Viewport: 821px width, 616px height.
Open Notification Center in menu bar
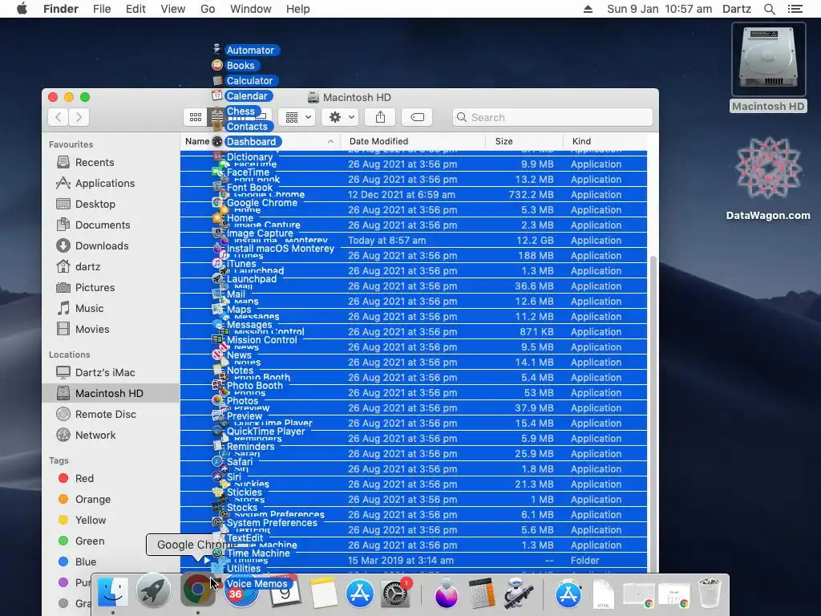[x=795, y=9]
